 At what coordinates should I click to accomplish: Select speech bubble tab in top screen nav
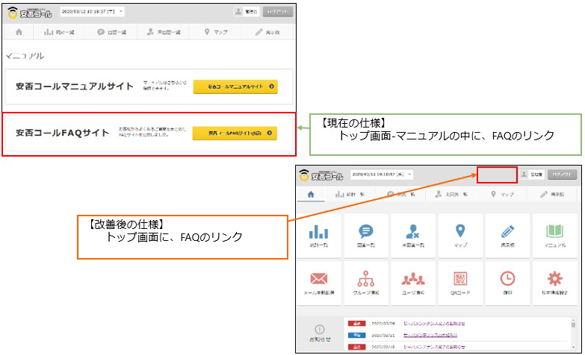click(x=401, y=194)
